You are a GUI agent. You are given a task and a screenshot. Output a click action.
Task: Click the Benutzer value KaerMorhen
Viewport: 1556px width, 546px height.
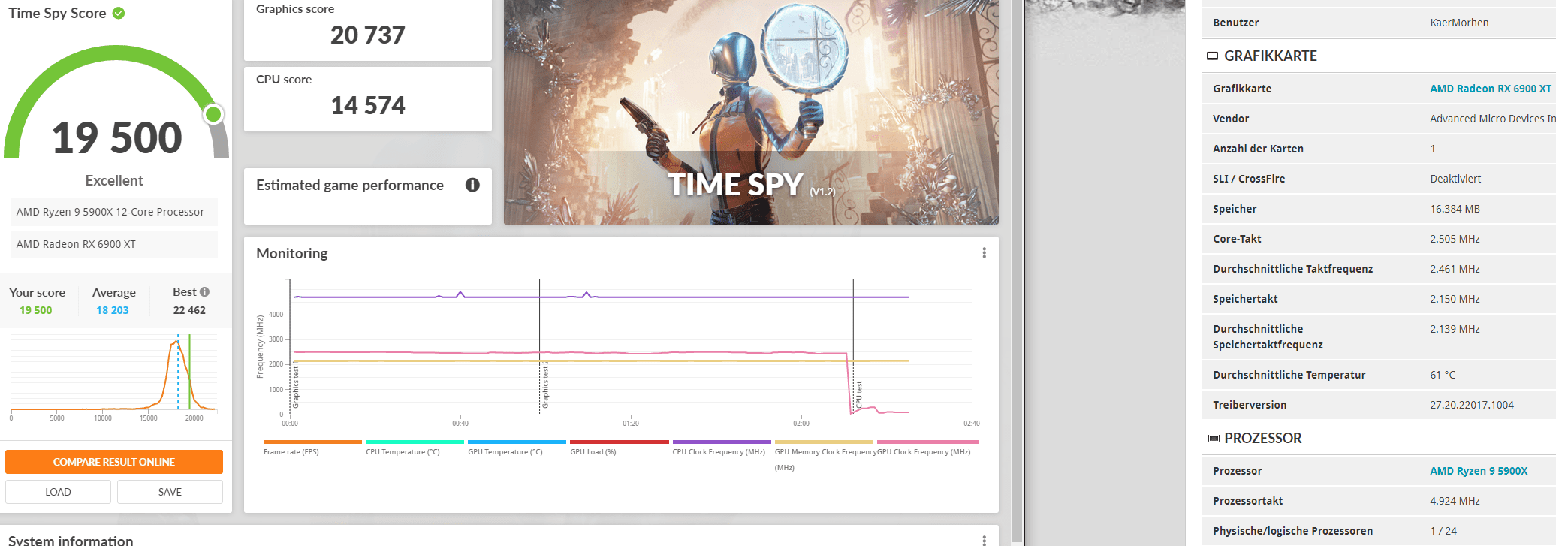[x=1459, y=23]
